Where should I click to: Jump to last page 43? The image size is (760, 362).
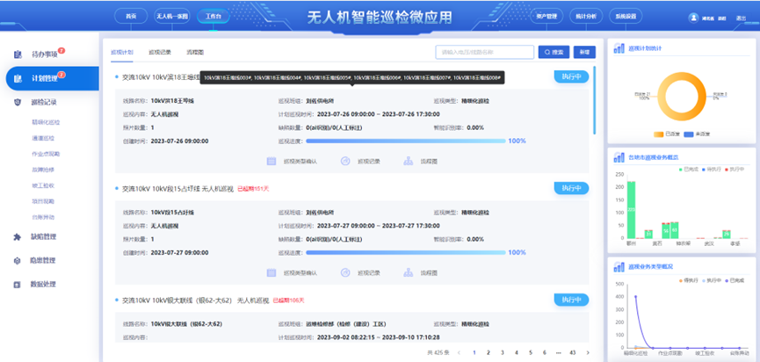tap(573, 353)
